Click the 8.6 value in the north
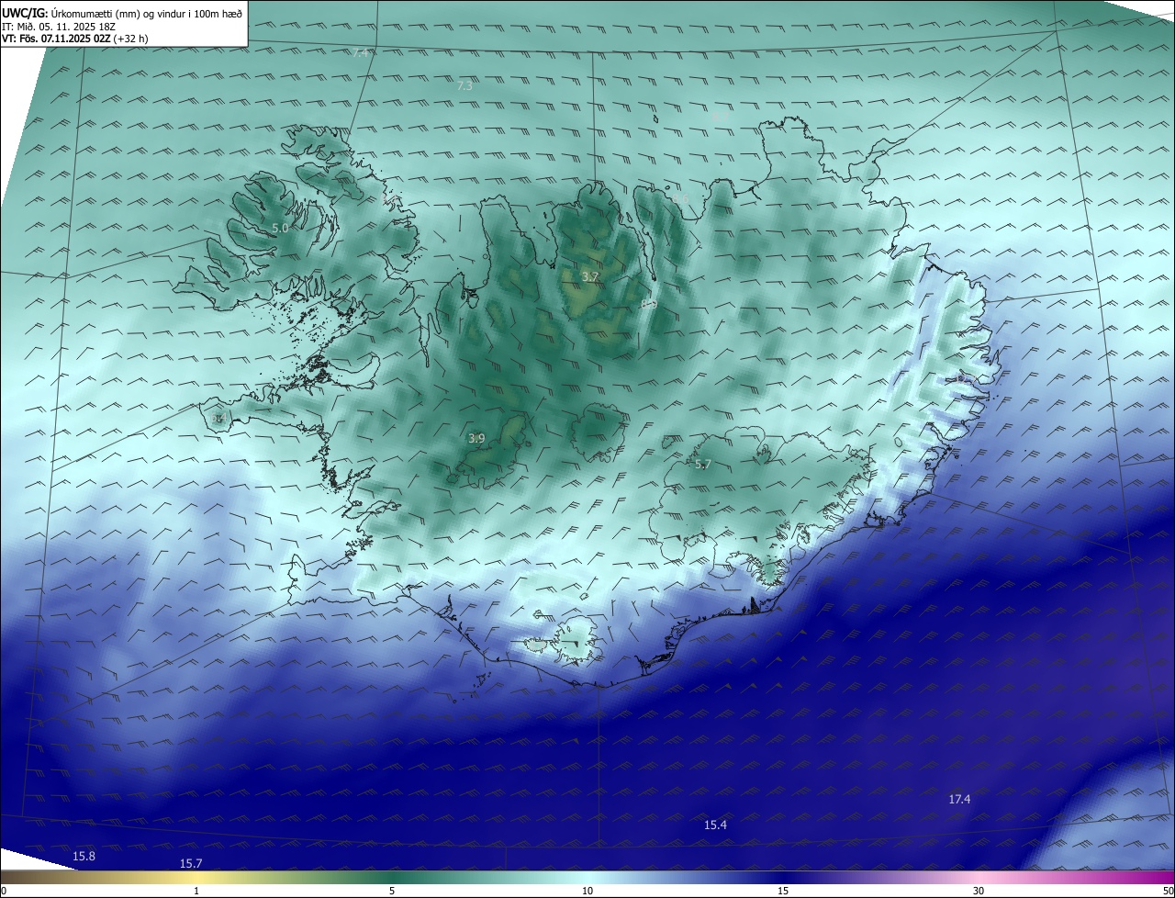The width and height of the screenshot is (1175, 898). pos(680,199)
